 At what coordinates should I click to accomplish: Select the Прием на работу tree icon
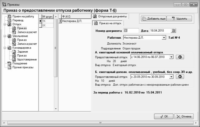tap(9, 16)
